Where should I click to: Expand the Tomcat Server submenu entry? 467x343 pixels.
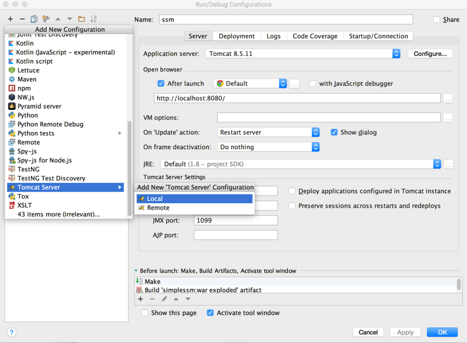(65, 188)
